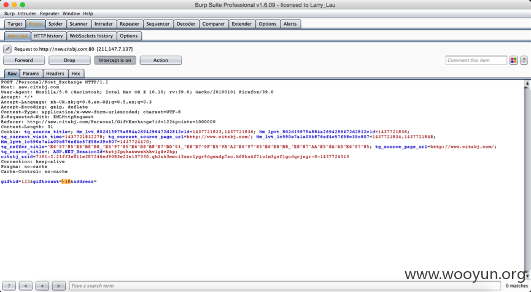Switch to the Spider tab
This screenshot has width=531, height=292.
[55, 24]
